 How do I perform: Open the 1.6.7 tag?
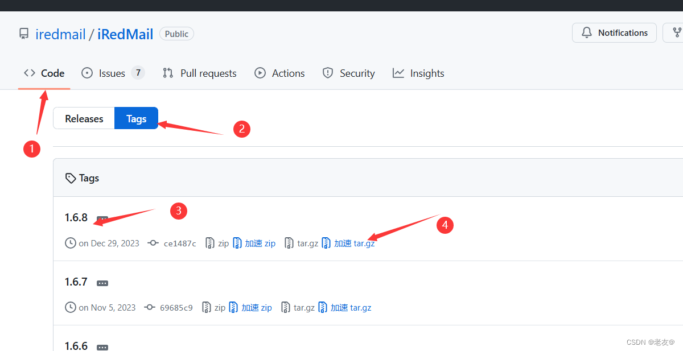click(76, 282)
